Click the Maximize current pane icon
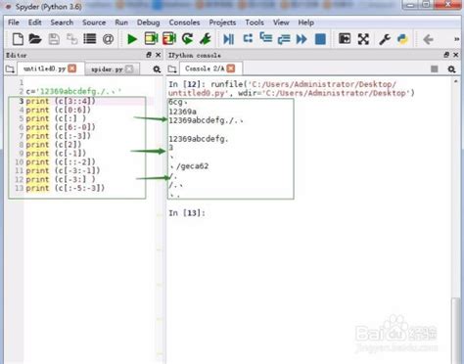The image size is (464, 364). point(363,39)
